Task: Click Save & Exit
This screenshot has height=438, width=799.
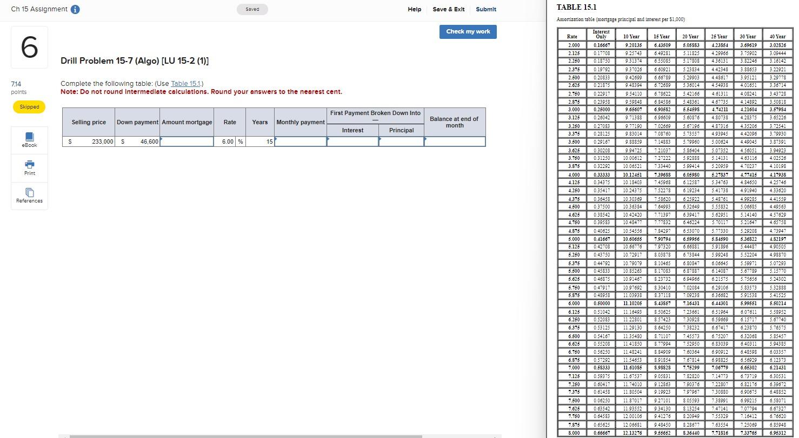Action: (x=448, y=9)
